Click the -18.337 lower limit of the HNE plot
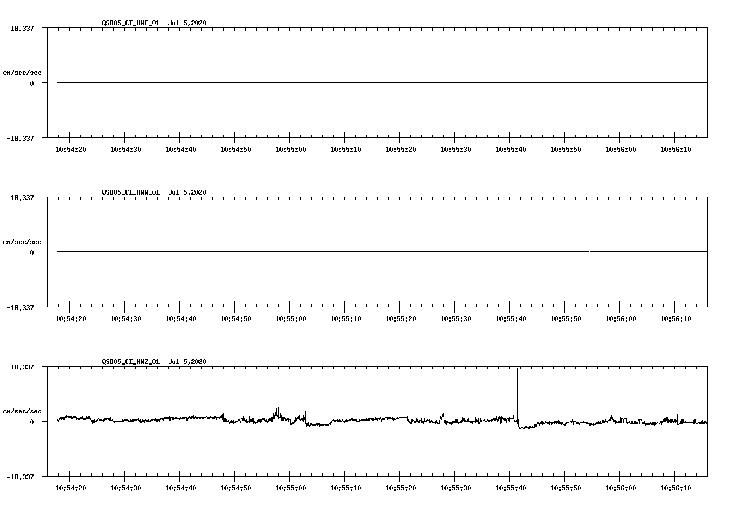The height and width of the screenshot is (508, 747). 20,139
